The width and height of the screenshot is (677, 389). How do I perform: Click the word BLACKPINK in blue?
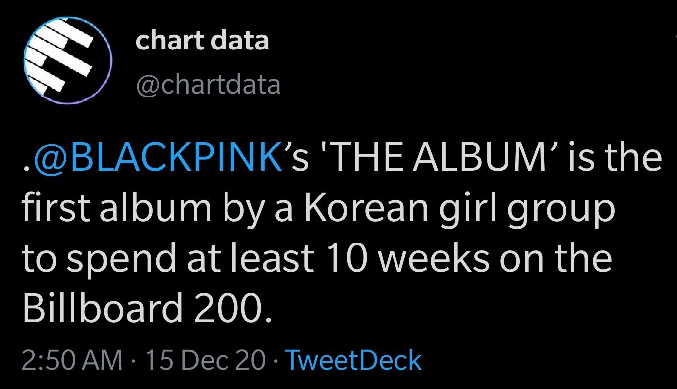tap(171, 158)
